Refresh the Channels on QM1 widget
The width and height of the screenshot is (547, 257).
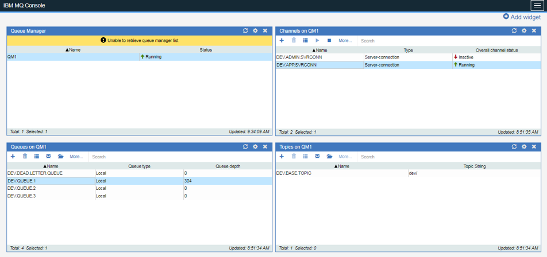tap(514, 30)
